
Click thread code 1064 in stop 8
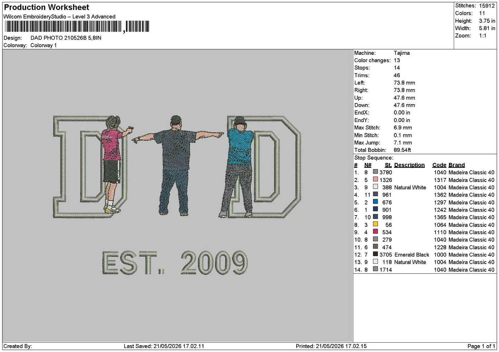coord(440,225)
